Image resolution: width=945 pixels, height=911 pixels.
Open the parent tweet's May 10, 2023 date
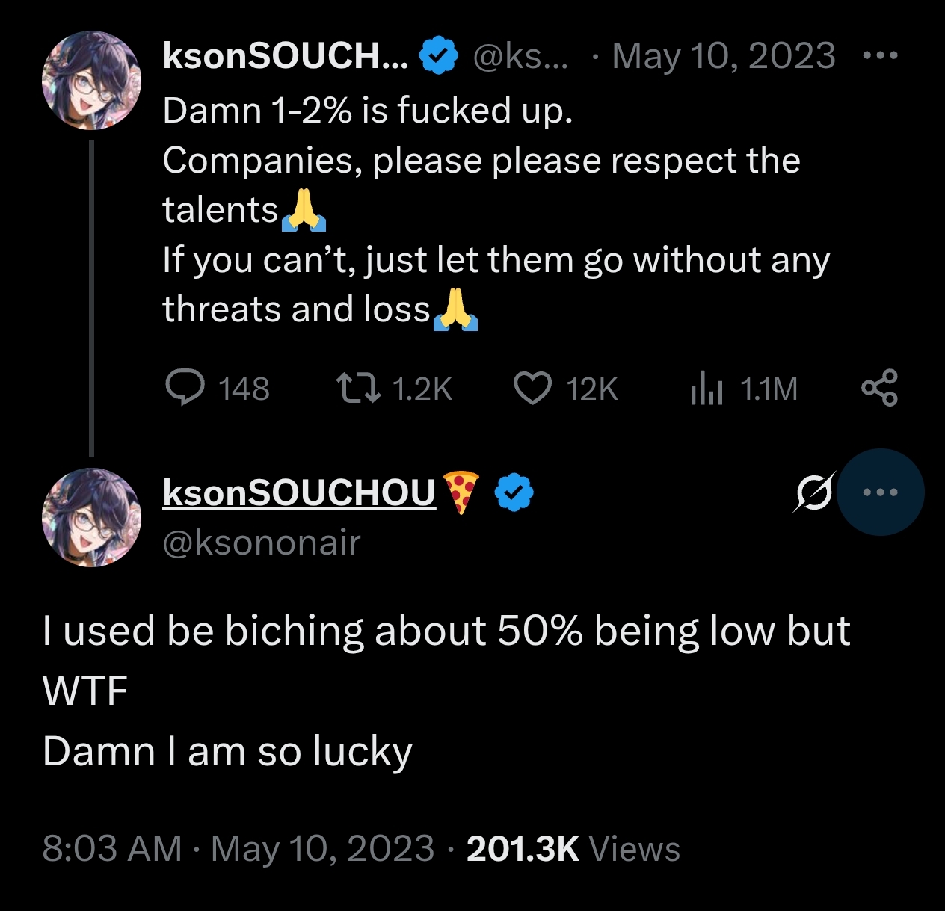coord(724,56)
